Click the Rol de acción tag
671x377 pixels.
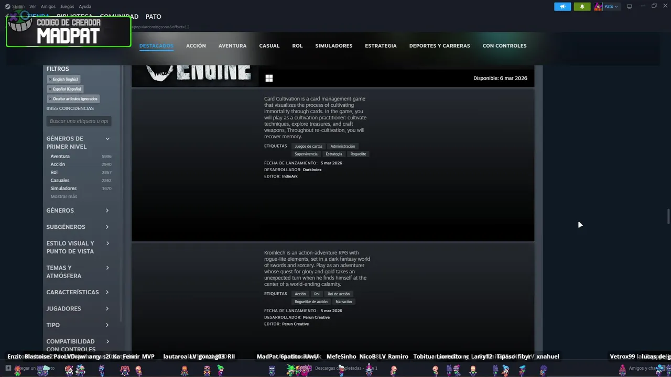pyautogui.click(x=339, y=294)
